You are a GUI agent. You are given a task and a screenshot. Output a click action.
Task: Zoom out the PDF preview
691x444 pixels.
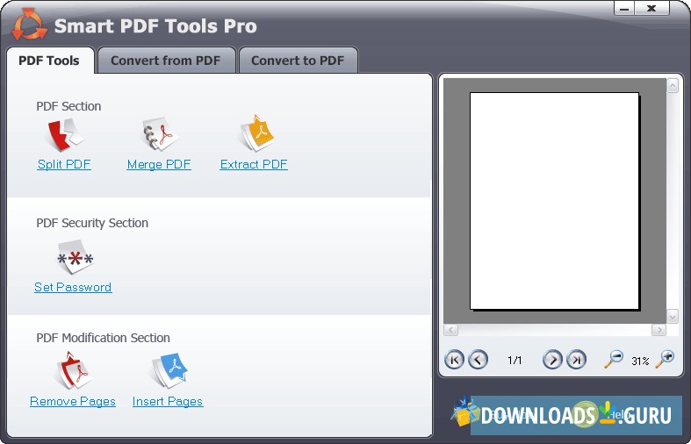pos(614,359)
